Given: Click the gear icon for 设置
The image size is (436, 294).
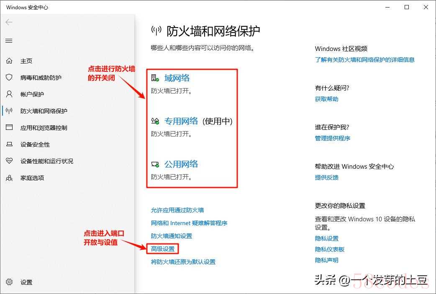Looking at the screenshot, I should click(x=9, y=282).
